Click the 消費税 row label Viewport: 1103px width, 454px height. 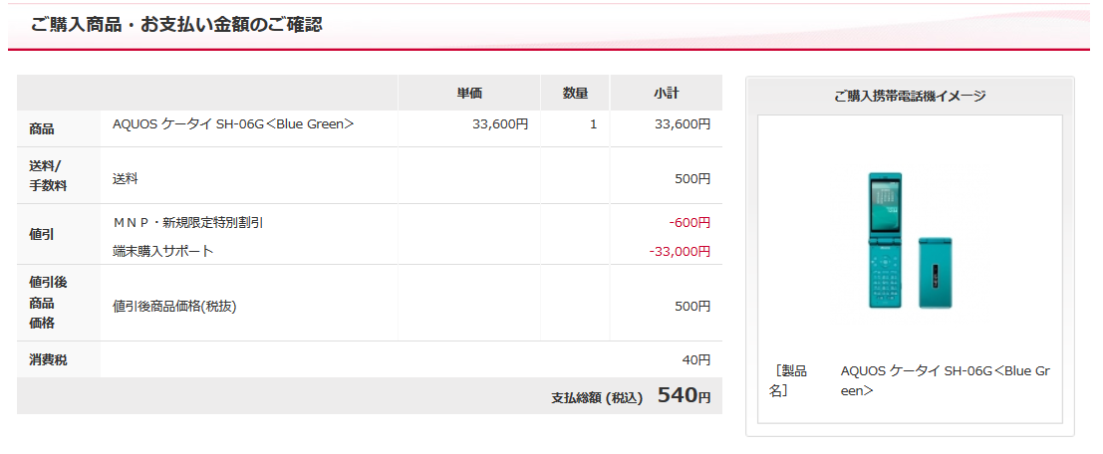coord(48,359)
